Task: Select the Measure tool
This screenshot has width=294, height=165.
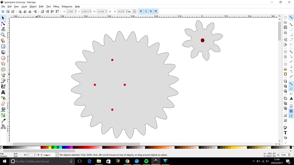Action: [3, 41]
